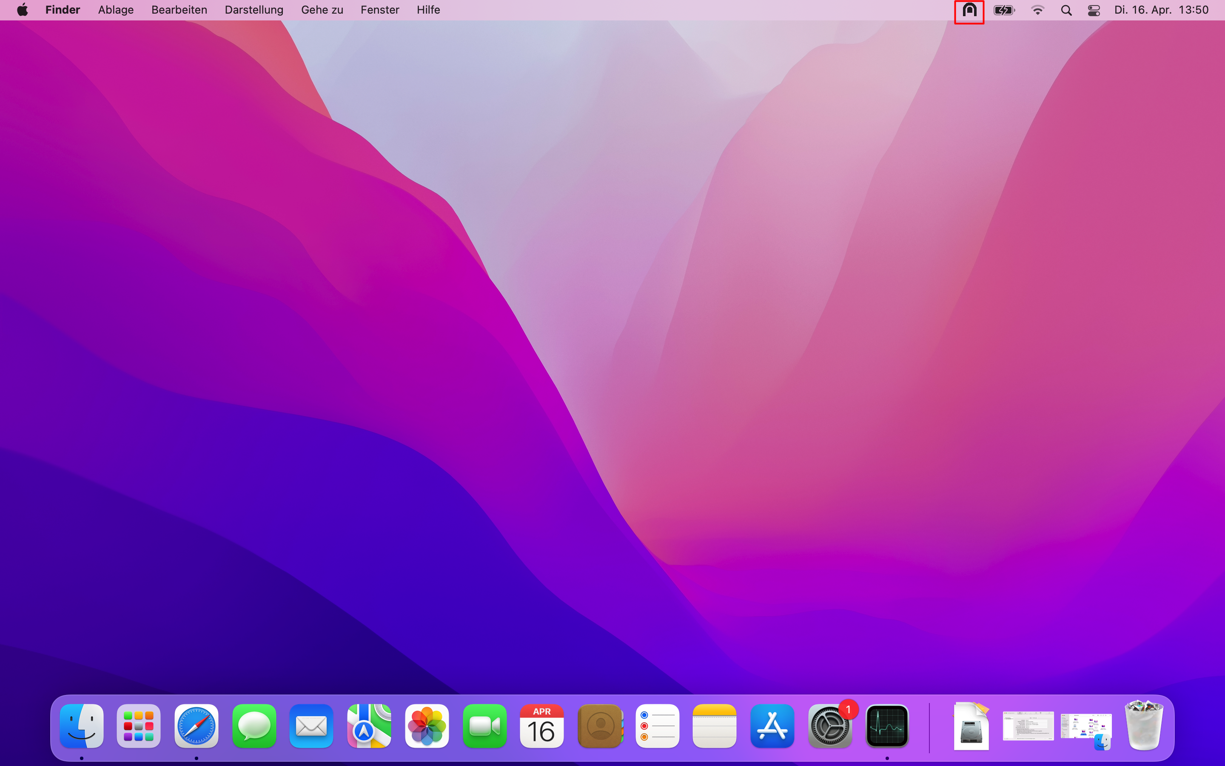This screenshot has width=1225, height=766.
Task: Launch Photos from the dock
Action: click(427, 726)
